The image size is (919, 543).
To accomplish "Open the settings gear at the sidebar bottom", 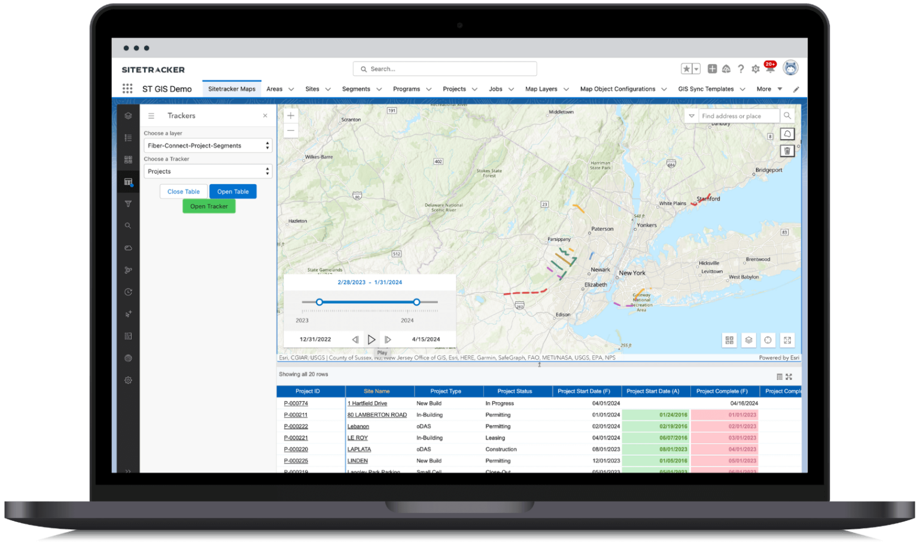I will tap(128, 380).
